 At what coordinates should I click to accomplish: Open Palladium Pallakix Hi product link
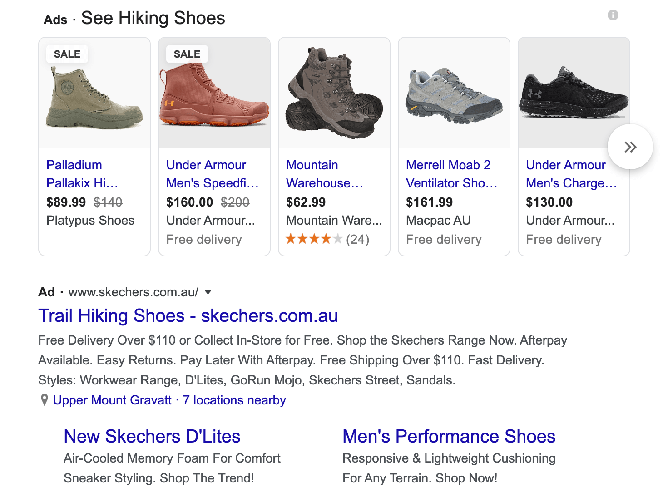click(82, 174)
